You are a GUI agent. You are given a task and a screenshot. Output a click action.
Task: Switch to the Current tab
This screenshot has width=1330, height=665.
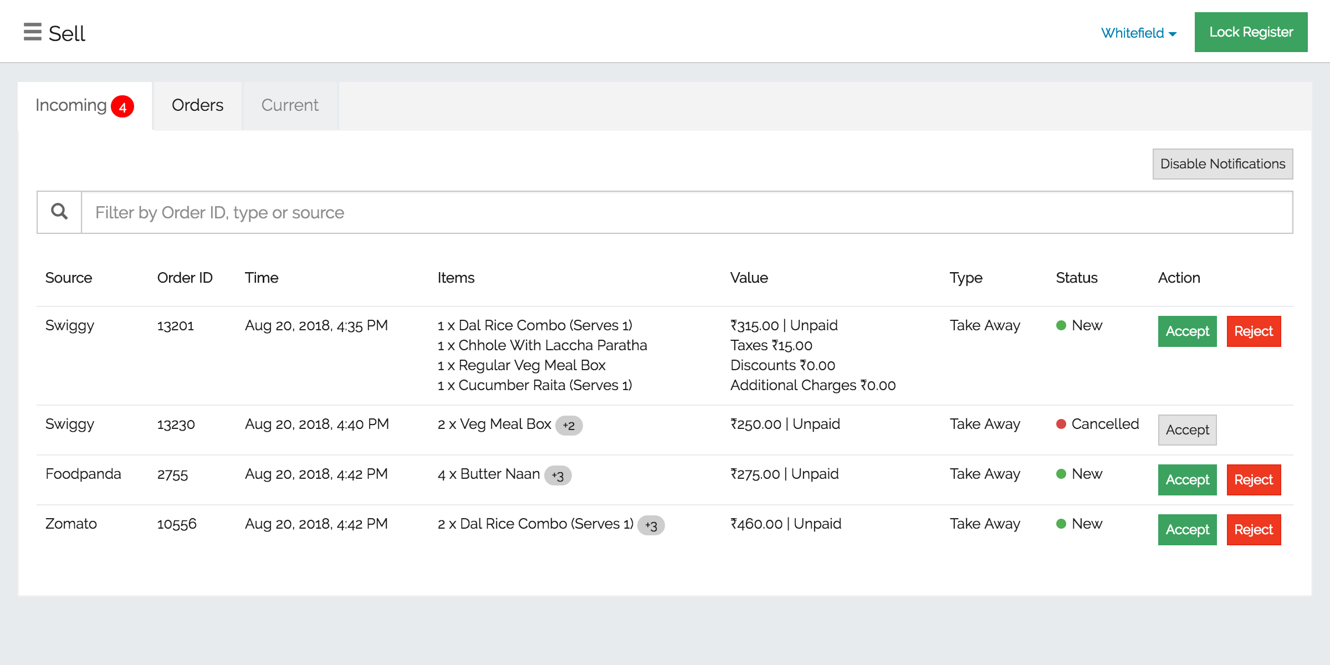pos(290,105)
